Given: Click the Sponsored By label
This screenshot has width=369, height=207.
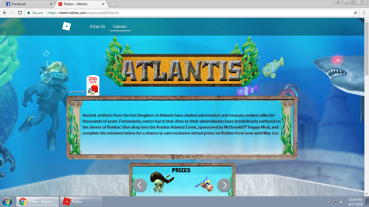Looking at the screenshot, I should point(78,92).
